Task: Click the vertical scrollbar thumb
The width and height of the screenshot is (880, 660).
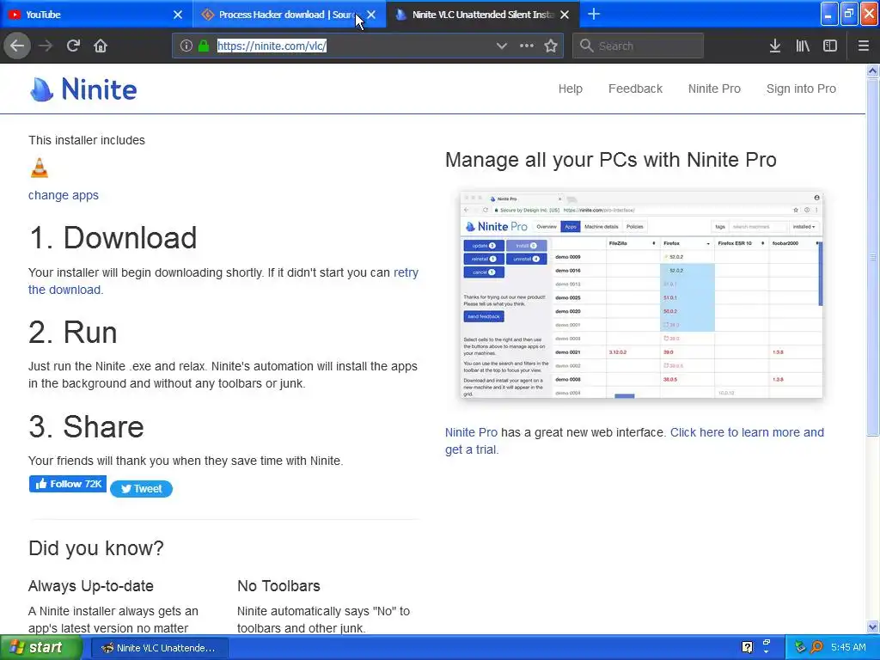Action: [x=873, y=257]
